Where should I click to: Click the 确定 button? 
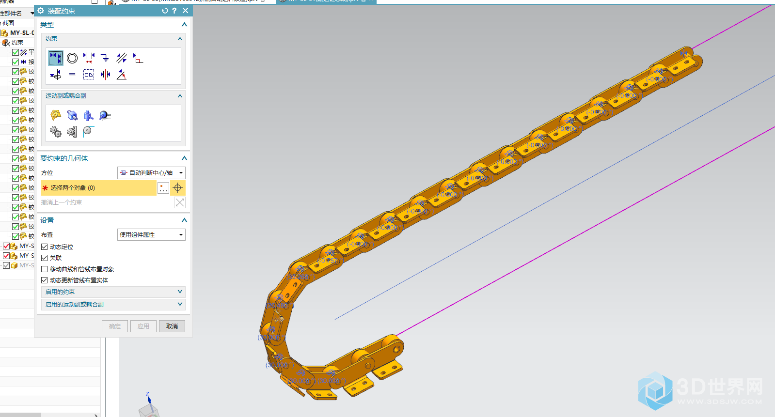(x=115, y=326)
